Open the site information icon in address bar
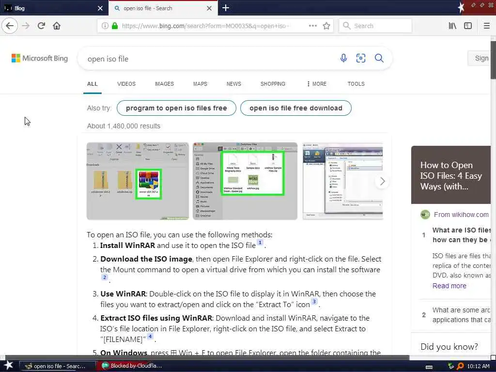Image resolution: width=496 pixels, height=372 pixels. (x=105, y=26)
